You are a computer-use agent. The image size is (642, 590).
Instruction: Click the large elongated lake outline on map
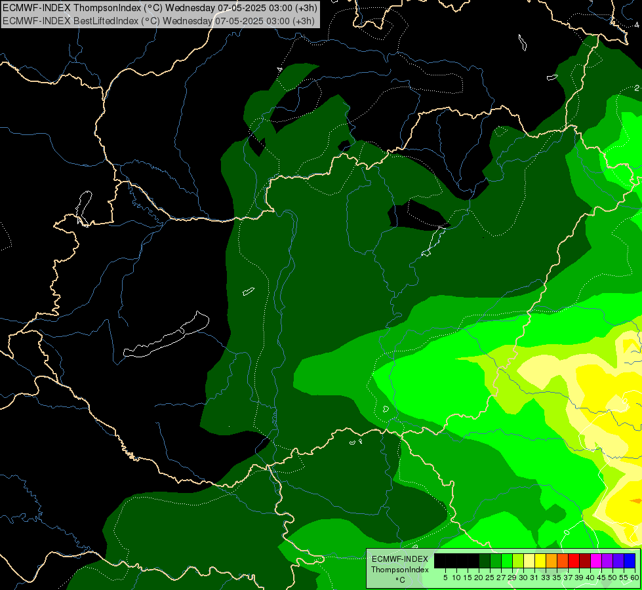(x=166, y=336)
